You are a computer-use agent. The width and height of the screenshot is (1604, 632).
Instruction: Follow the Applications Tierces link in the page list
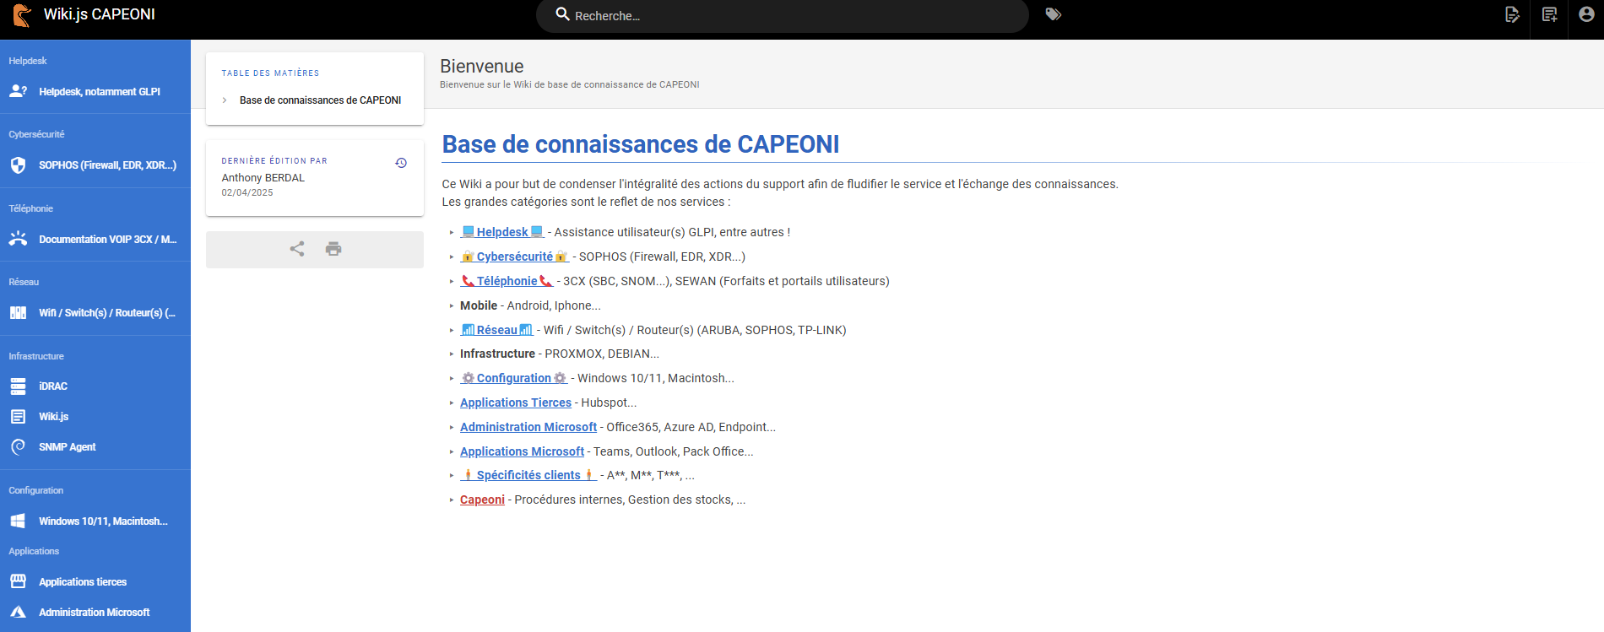[x=516, y=402]
